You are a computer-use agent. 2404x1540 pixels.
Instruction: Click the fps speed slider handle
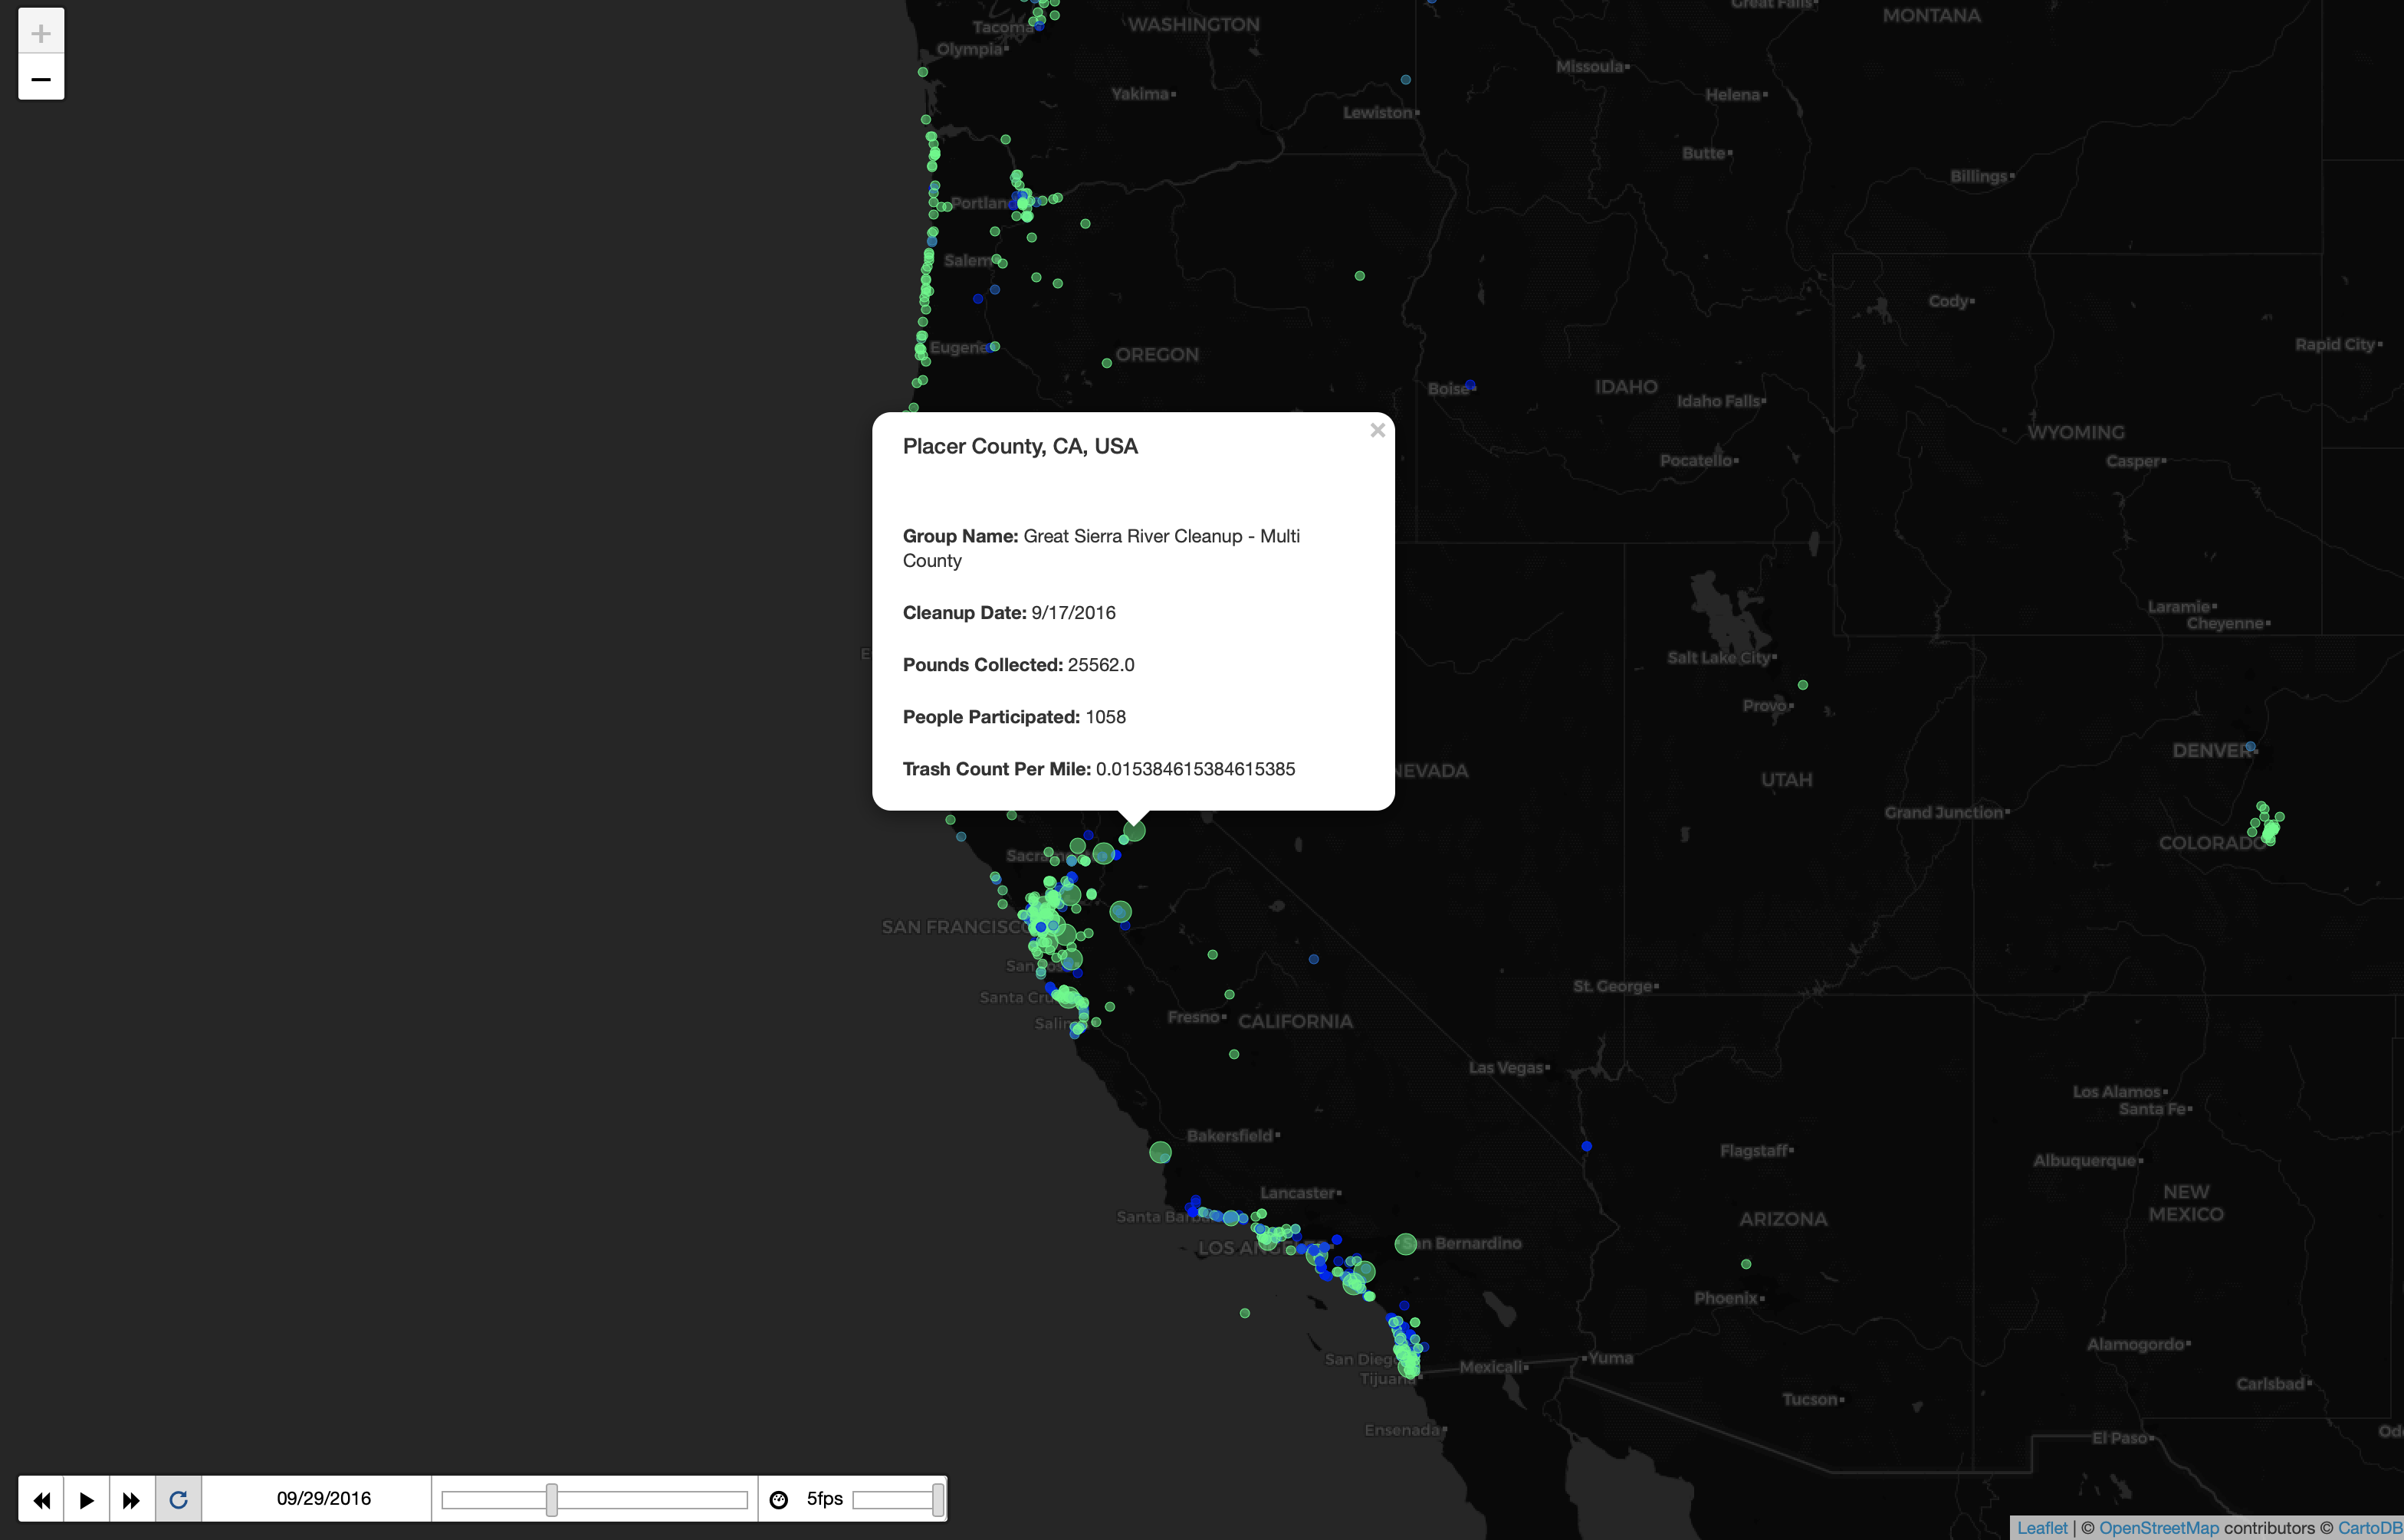click(938, 1499)
